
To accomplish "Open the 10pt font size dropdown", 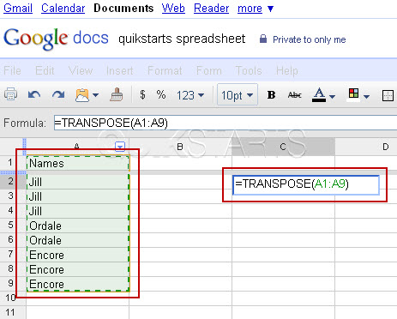I will coord(238,95).
